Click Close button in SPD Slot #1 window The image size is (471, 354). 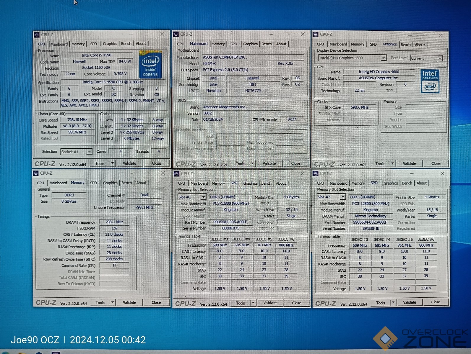coord(296,303)
